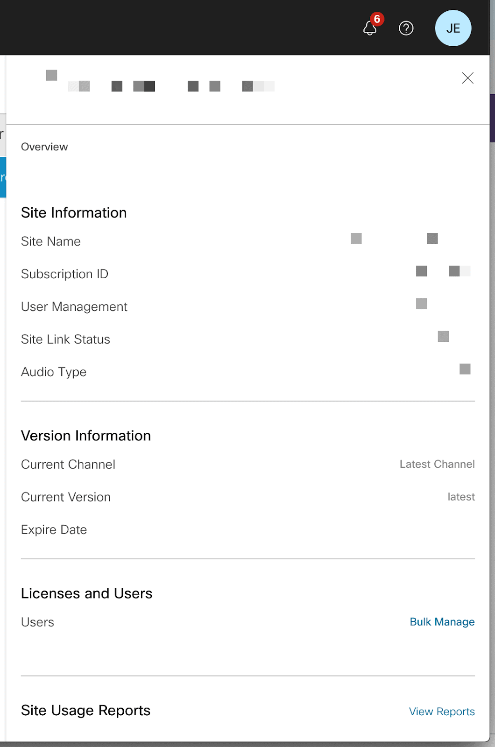
Task: Select the Site Name row
Action: tap(248, 241)
